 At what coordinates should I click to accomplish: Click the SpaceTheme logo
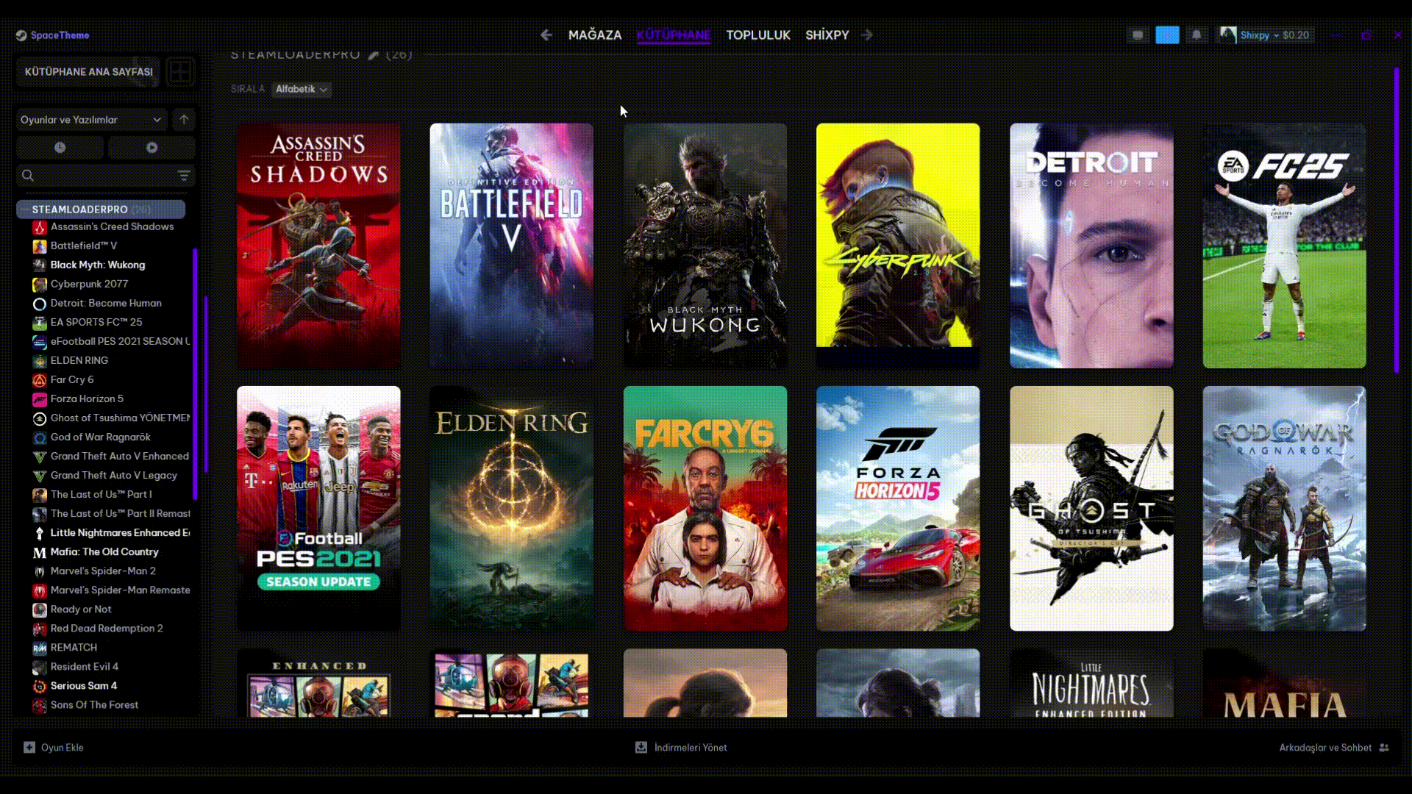point(51,35)
